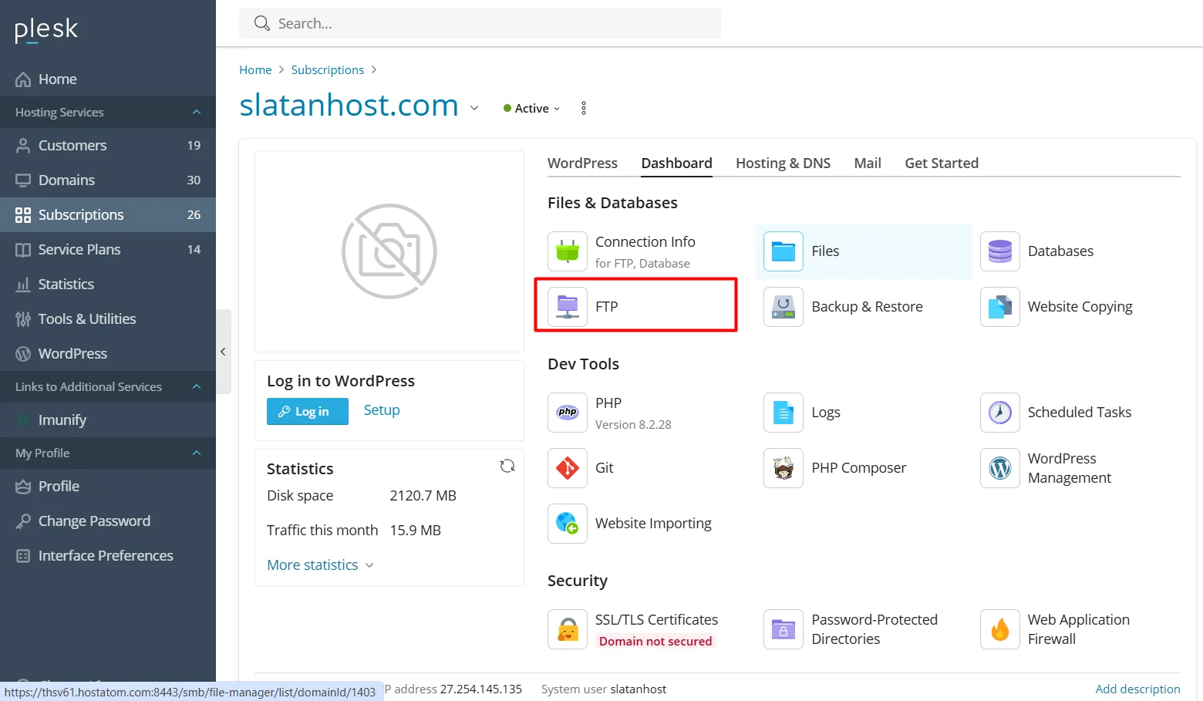Open the Git icon
The height and width of the screenshot is (701, 1203).
click(568, 468)
